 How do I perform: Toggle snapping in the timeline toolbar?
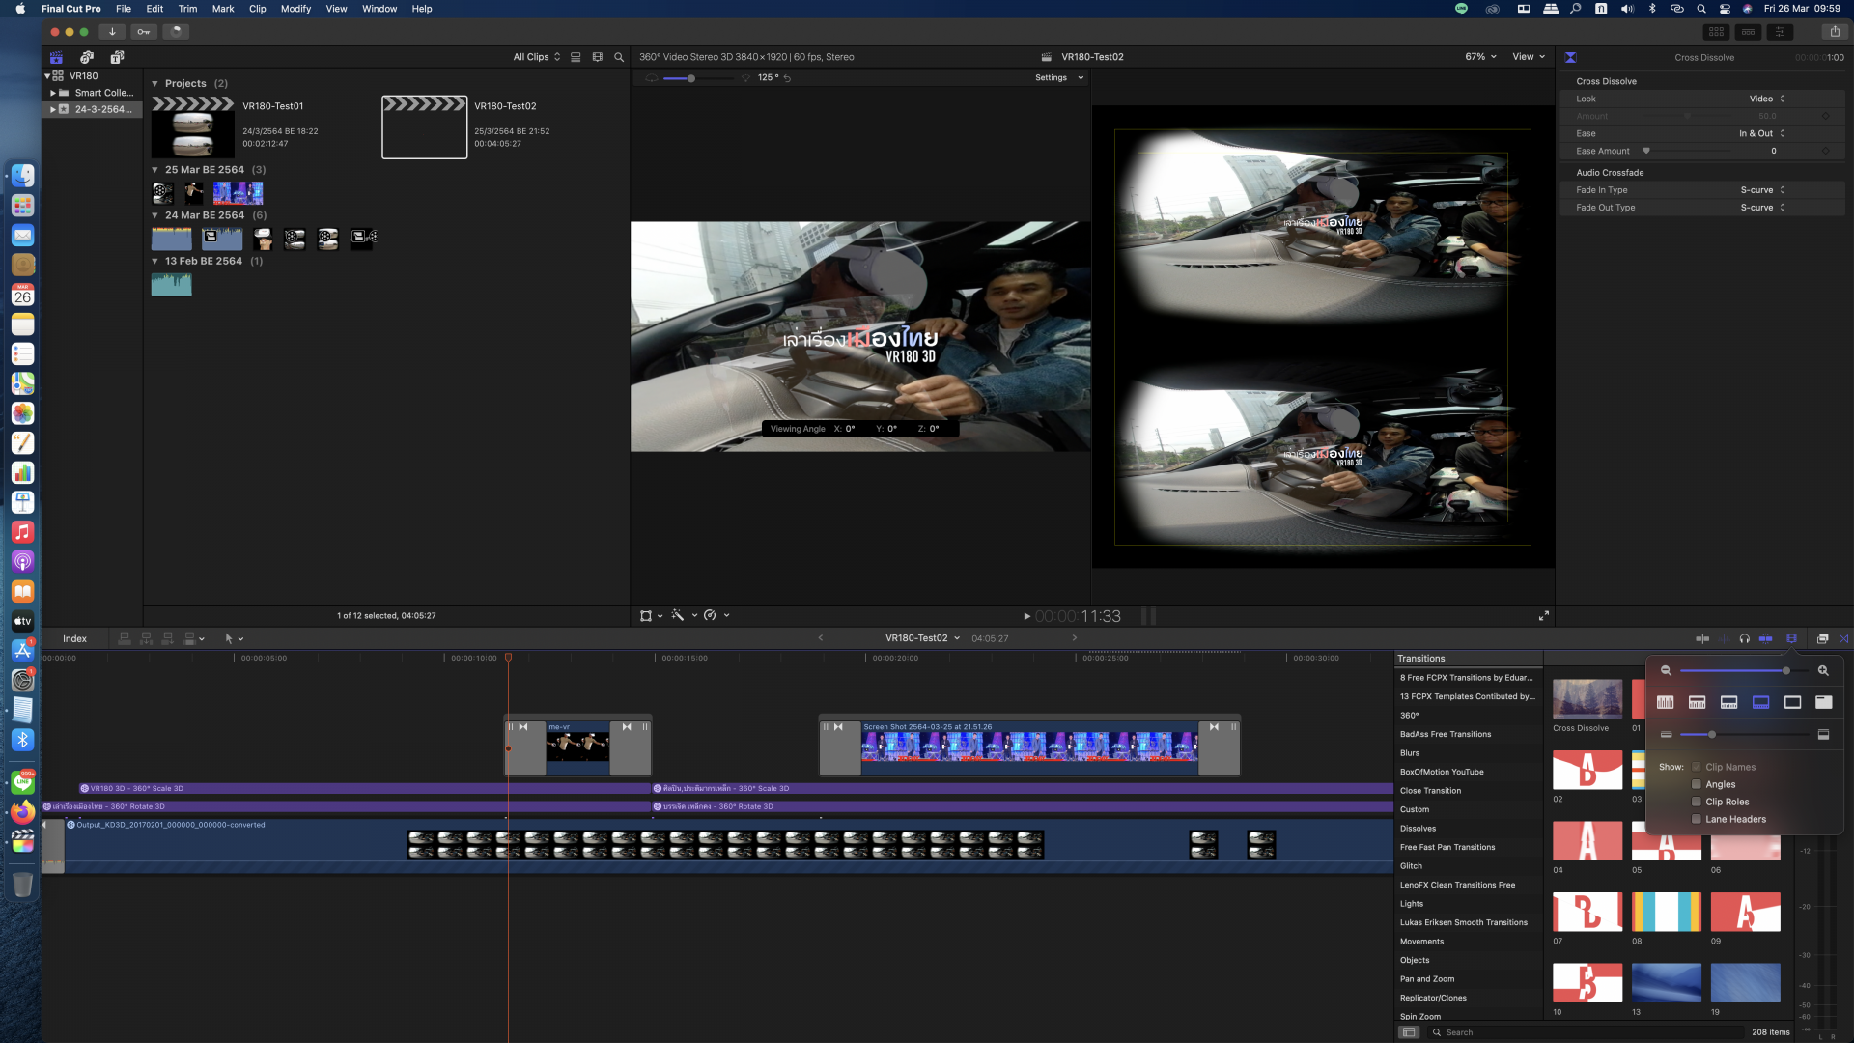click(1765, 638)
